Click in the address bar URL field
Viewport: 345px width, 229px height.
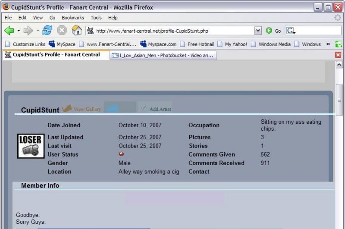pos(172,31)
